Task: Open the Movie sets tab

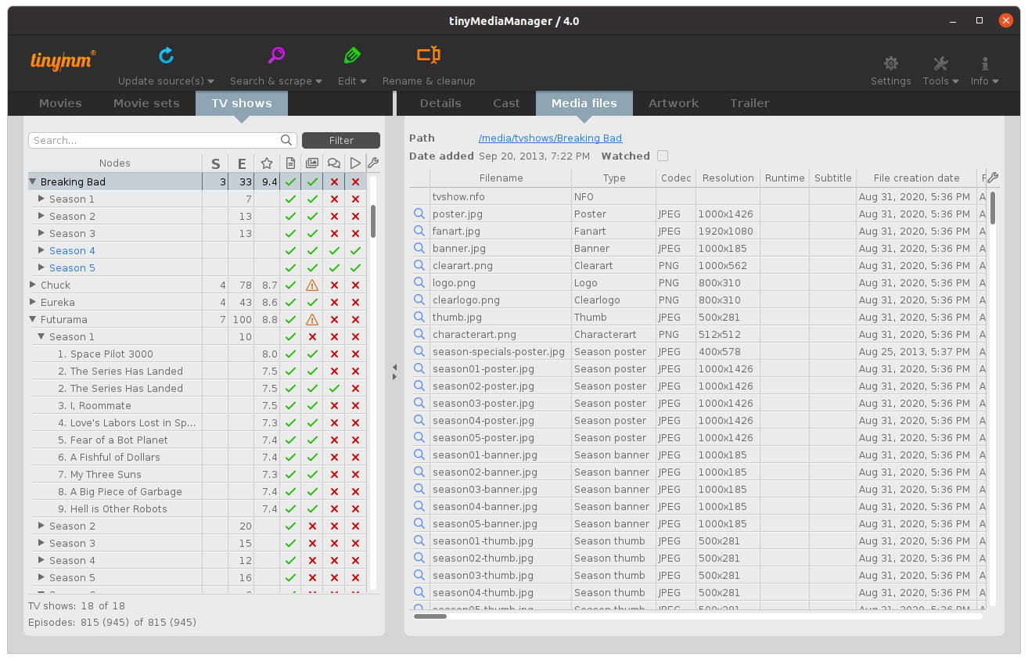Action: [x=146, y=103]
